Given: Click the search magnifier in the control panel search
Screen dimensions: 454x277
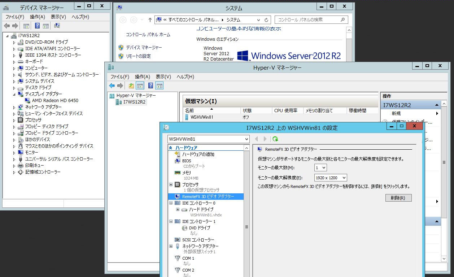Looking at the screenshot, I should [x=343, y=20].
